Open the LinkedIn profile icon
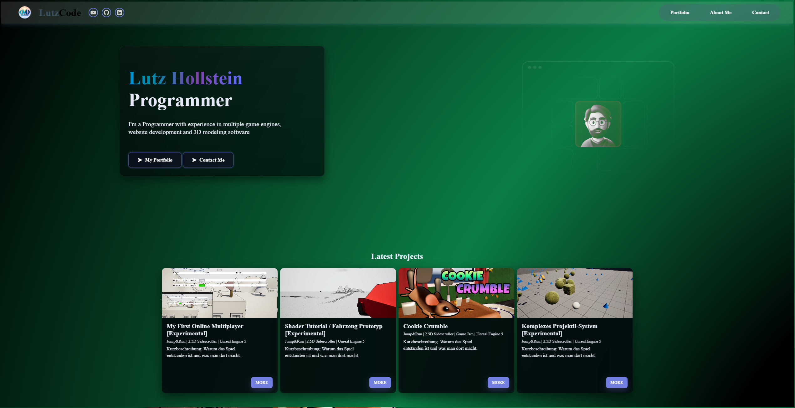This screenshot has width=795, height=408. point(120,13)
